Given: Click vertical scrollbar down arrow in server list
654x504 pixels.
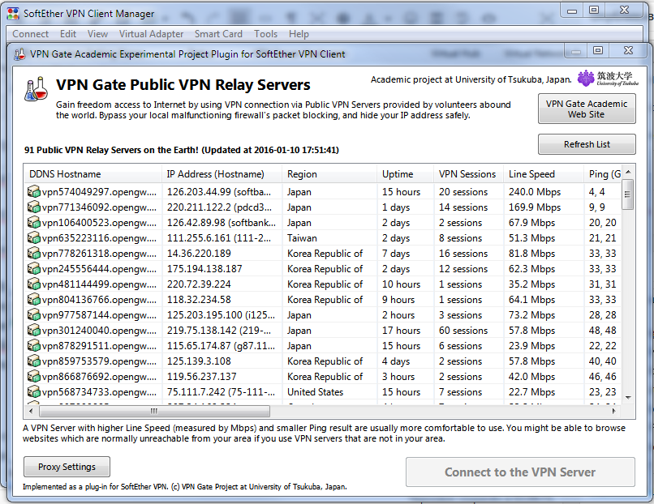Looking at the screenshot, I should pyautogui.click(x=628, y=398).
